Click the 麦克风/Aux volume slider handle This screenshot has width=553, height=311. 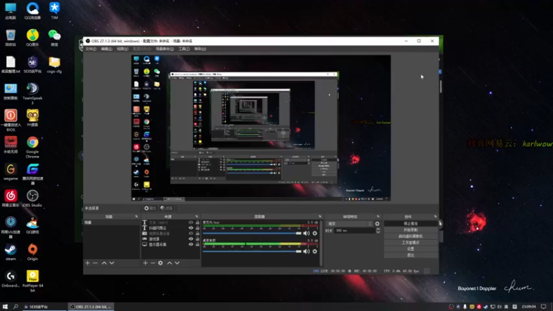[299, 233]
